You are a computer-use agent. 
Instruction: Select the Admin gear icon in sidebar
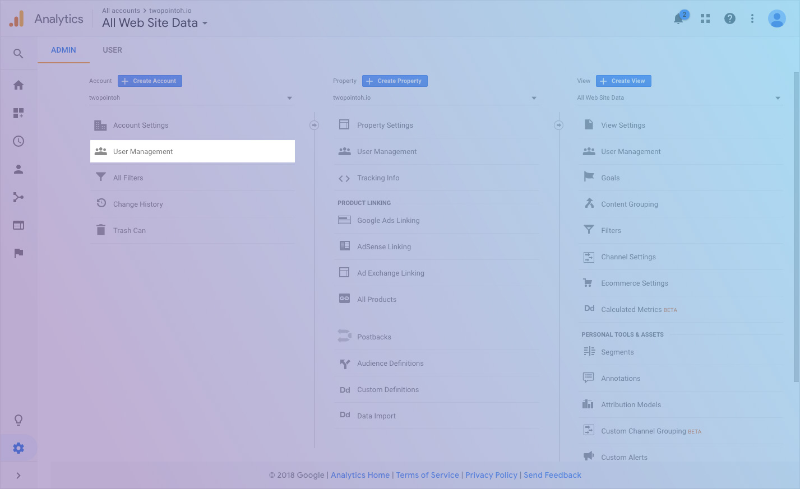tap(19, 448)
